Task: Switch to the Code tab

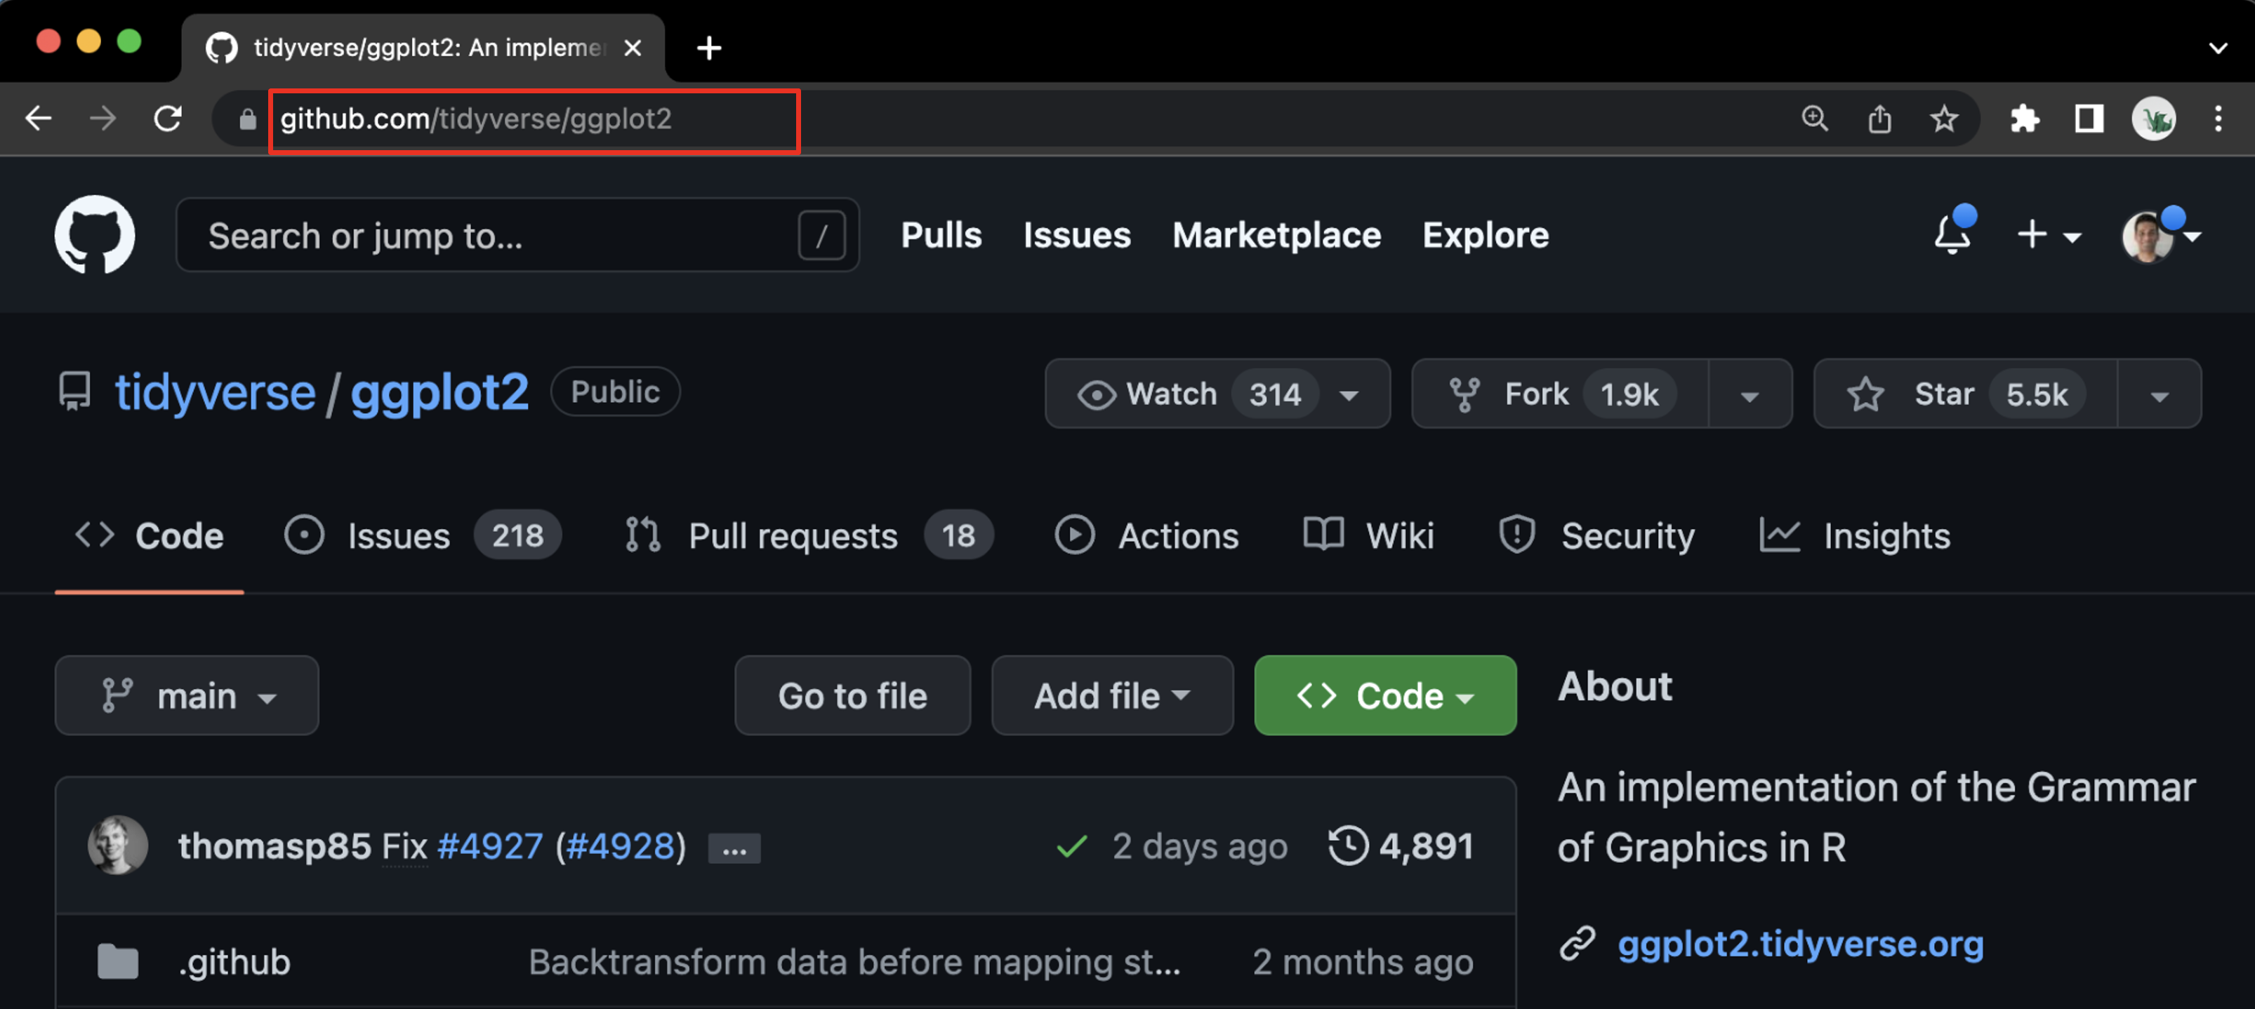Action: click(150, 535)
